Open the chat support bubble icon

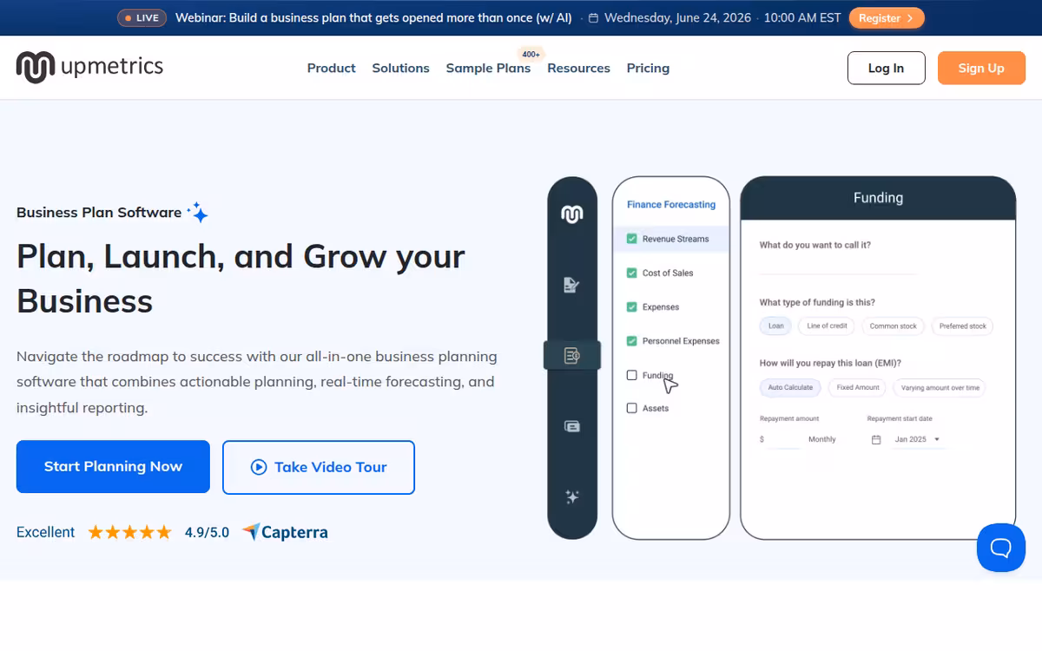[1001, 548]
